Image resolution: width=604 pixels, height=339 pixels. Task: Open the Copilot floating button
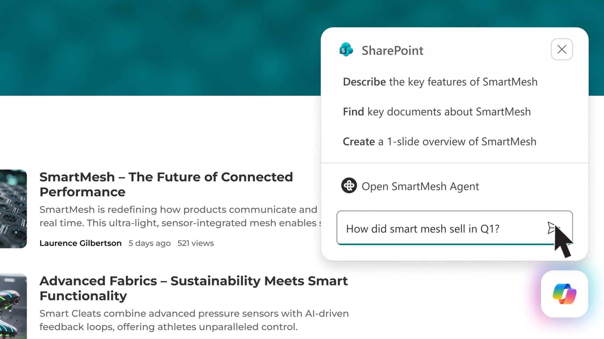(564, 294)
